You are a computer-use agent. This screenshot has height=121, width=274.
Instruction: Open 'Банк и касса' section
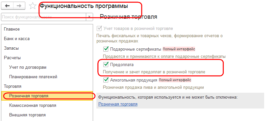point(47,39)
